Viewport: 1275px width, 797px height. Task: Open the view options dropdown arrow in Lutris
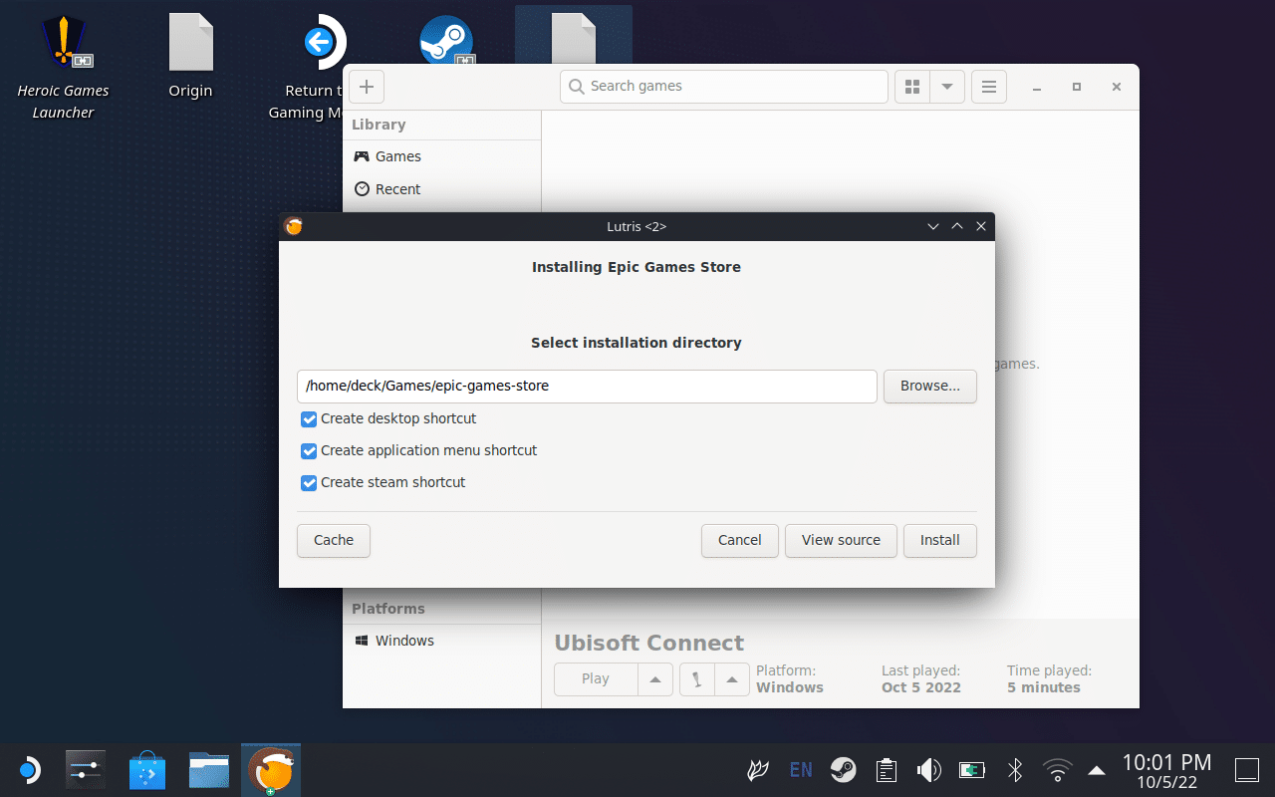tap(947, 87)
